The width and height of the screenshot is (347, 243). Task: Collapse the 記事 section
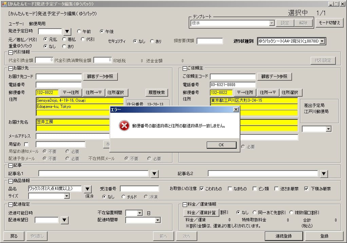point(11,166)
